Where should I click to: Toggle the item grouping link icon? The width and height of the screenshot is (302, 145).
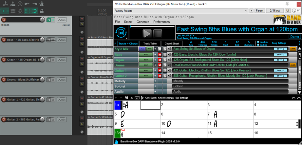coord(5,11)
